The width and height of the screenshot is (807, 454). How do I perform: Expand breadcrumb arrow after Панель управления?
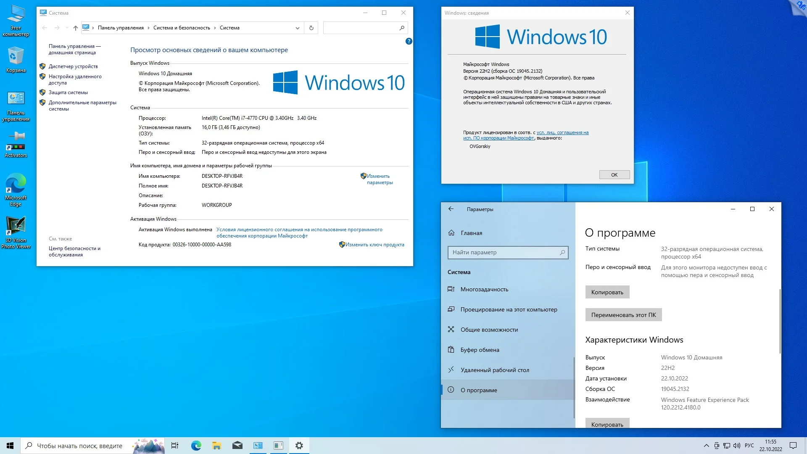(x=148, y=28)
